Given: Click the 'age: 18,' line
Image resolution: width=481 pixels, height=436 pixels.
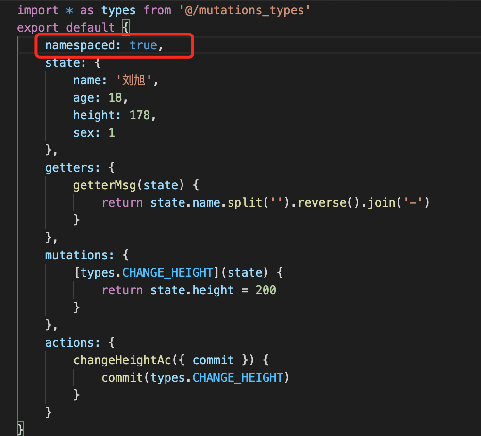Looking at the screenshot, I should [x=100, y=98].
